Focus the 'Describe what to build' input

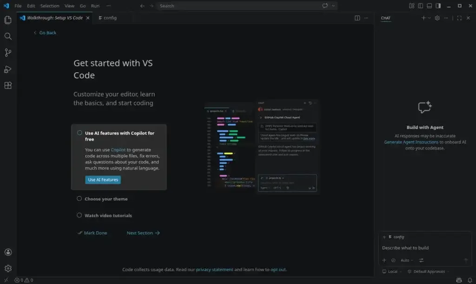425,248
